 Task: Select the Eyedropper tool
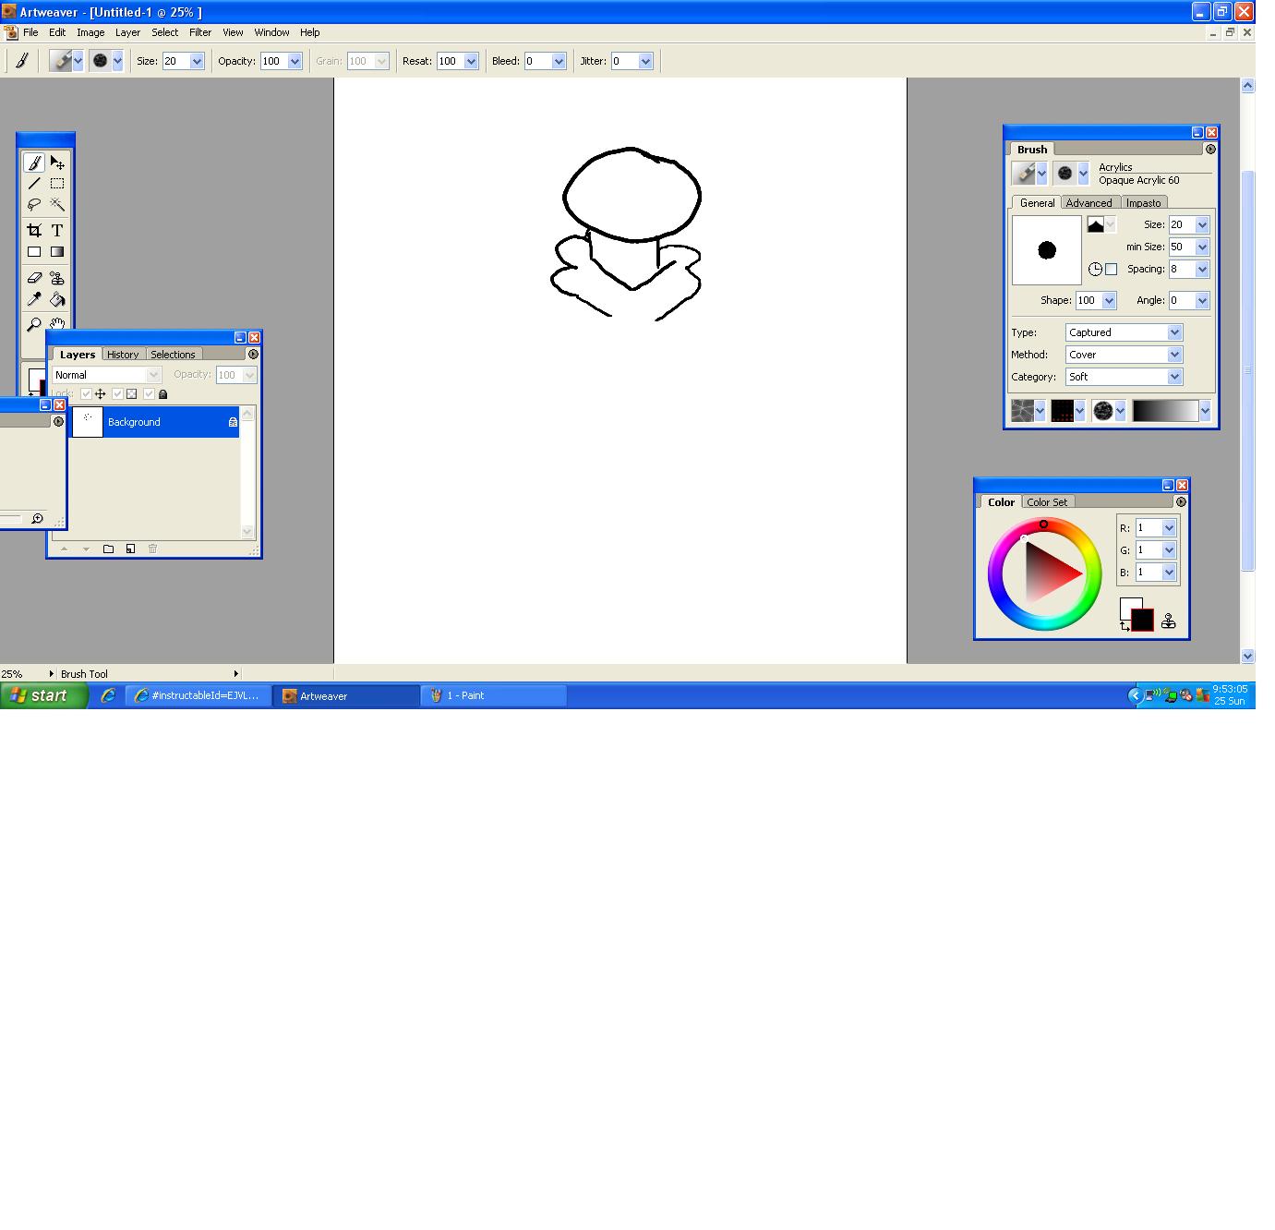click(x=34, y=298)
